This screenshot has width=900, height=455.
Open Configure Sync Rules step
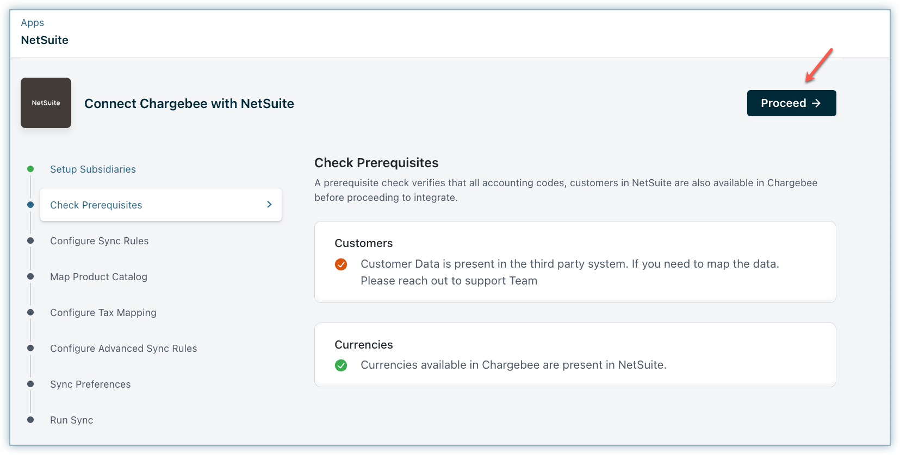[99, 241]
